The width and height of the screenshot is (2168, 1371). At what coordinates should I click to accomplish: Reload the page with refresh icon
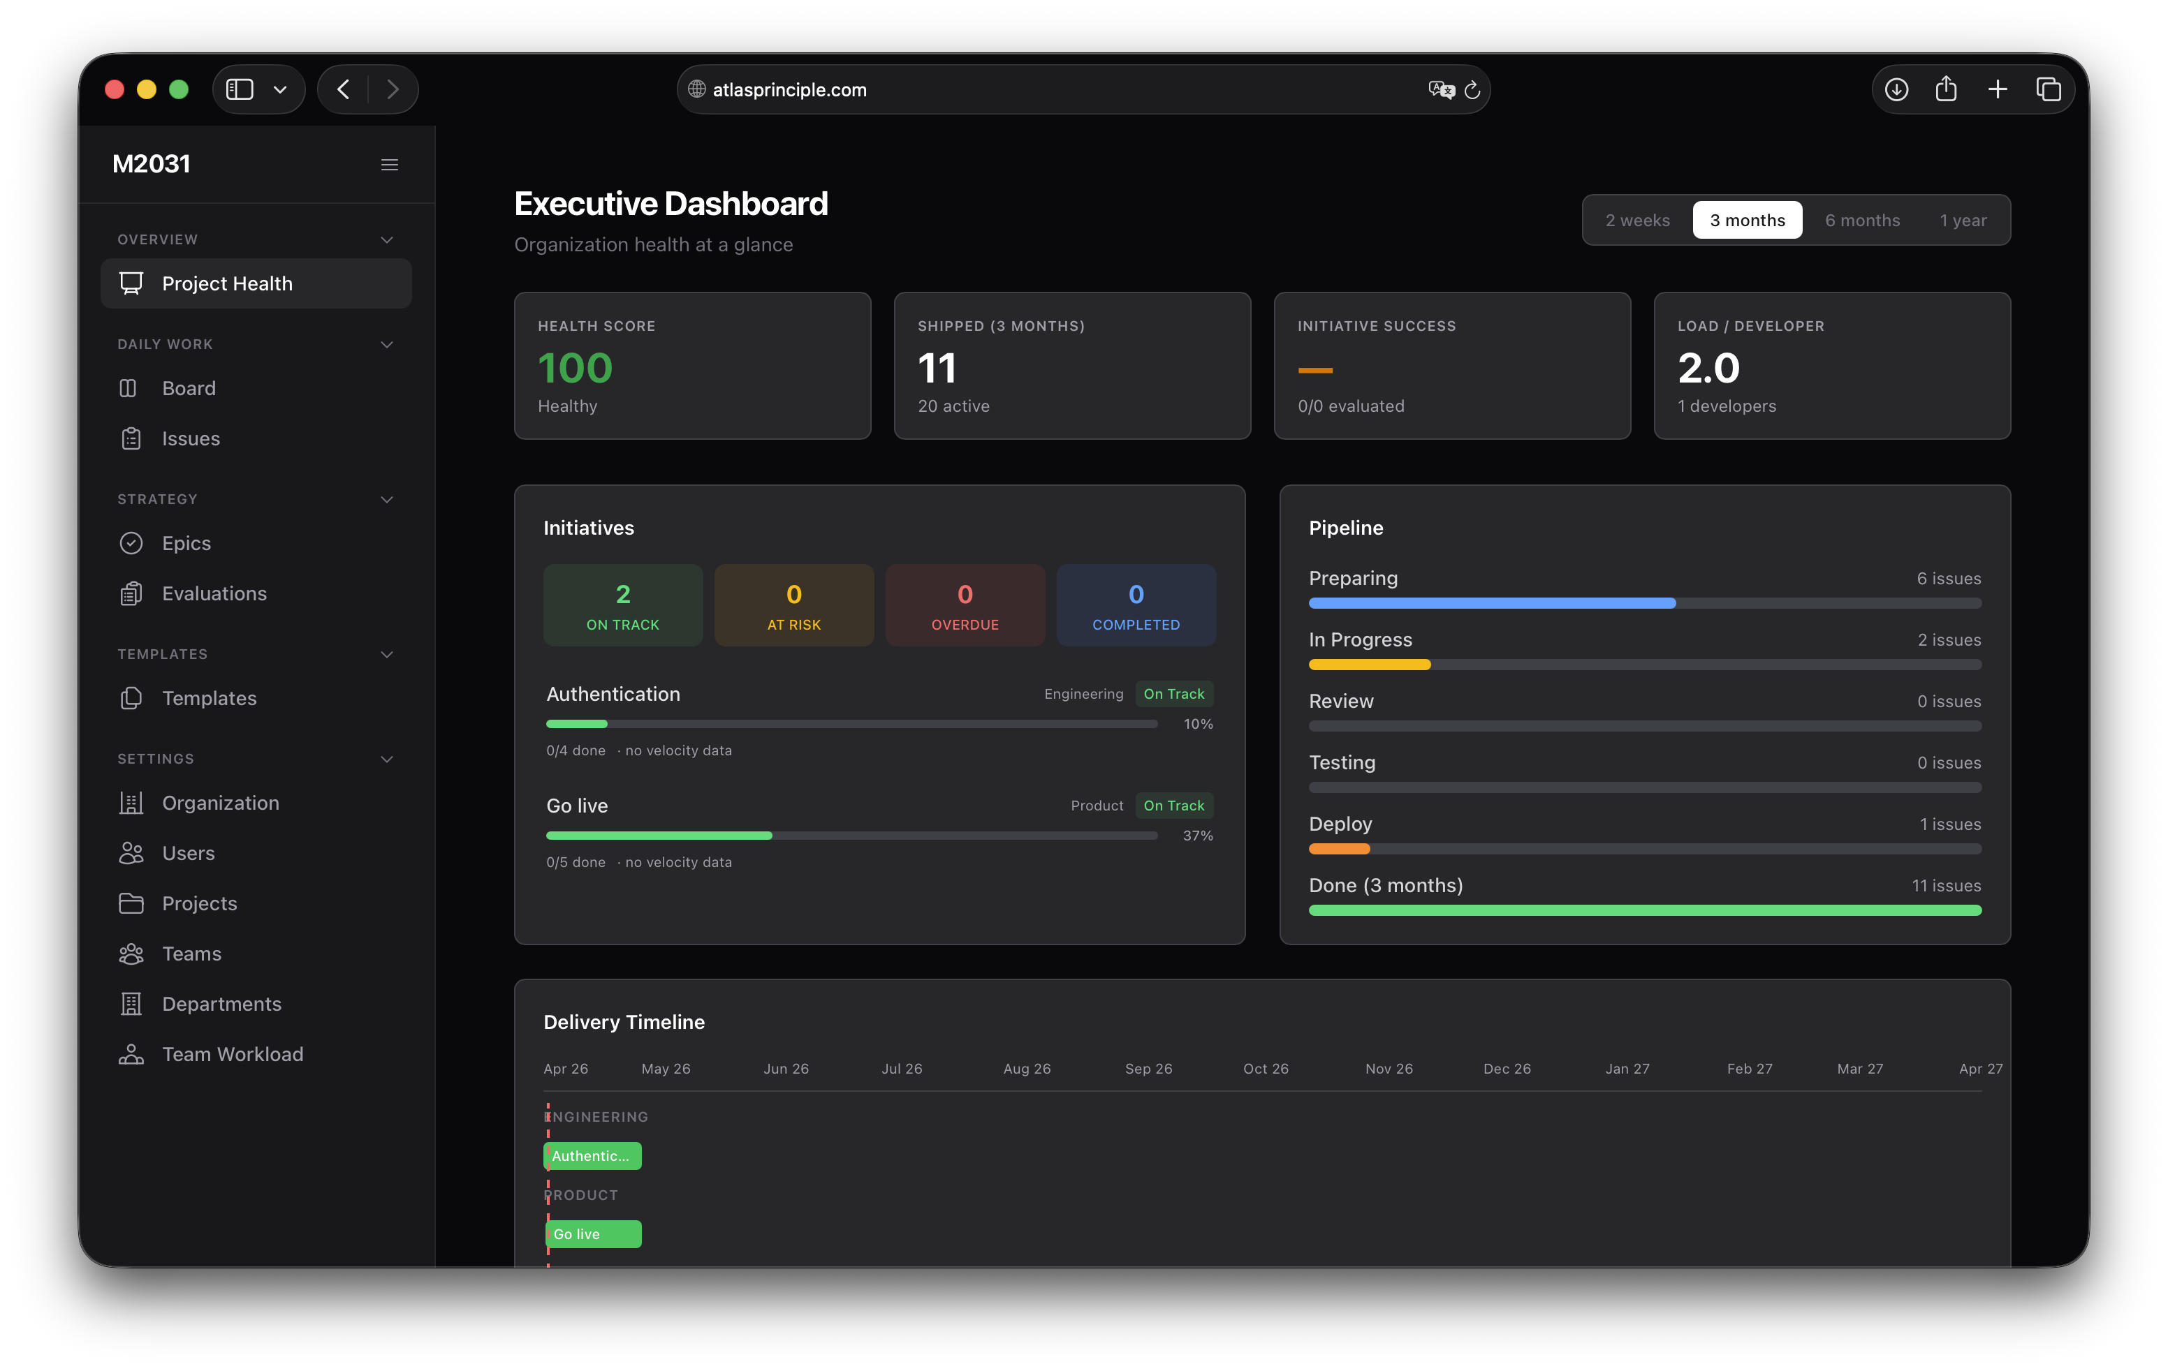tap(1472, 90)
